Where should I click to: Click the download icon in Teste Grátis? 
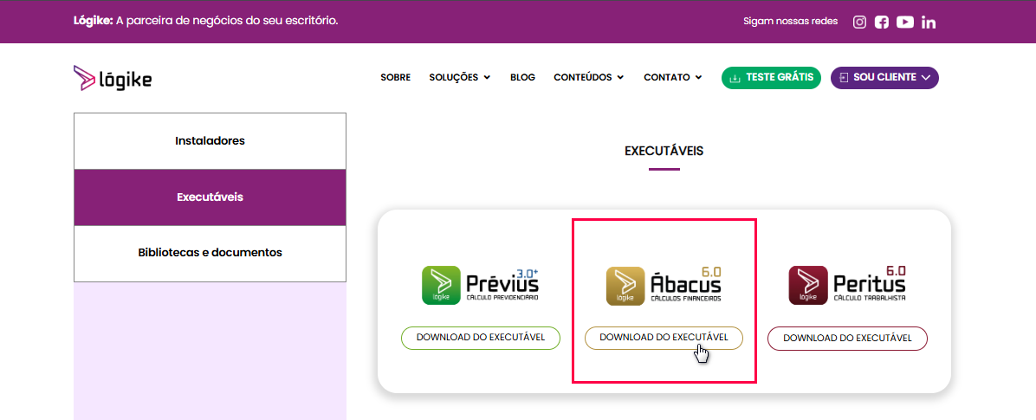(734, 78)
